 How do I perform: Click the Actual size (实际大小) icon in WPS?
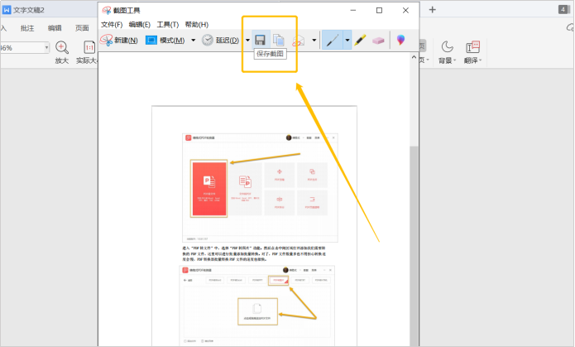(89, 47)
